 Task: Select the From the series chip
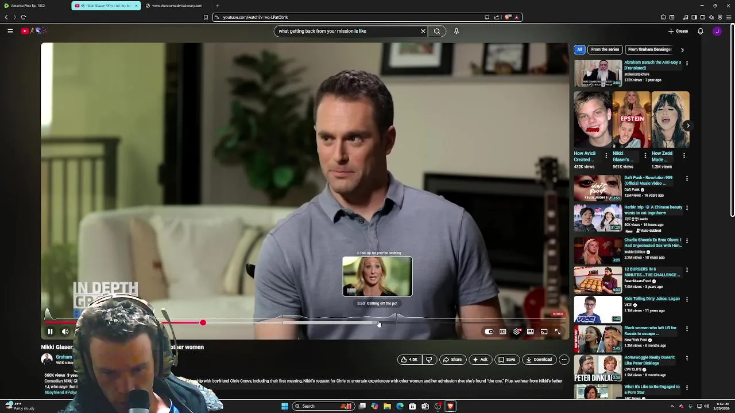point(605,49)
